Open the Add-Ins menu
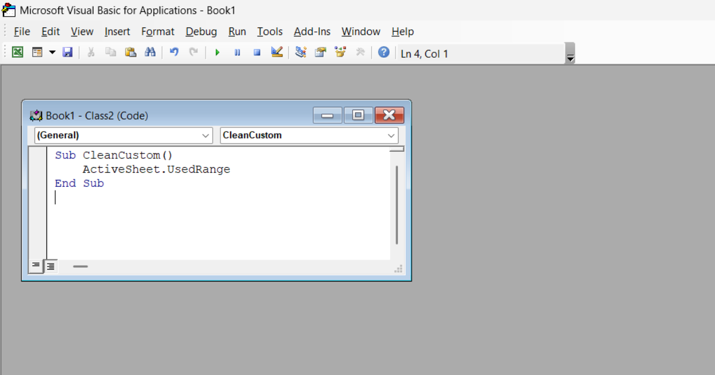Image resolution: width=715 pixels, height=375 pixels. click(x=313, y=32)
